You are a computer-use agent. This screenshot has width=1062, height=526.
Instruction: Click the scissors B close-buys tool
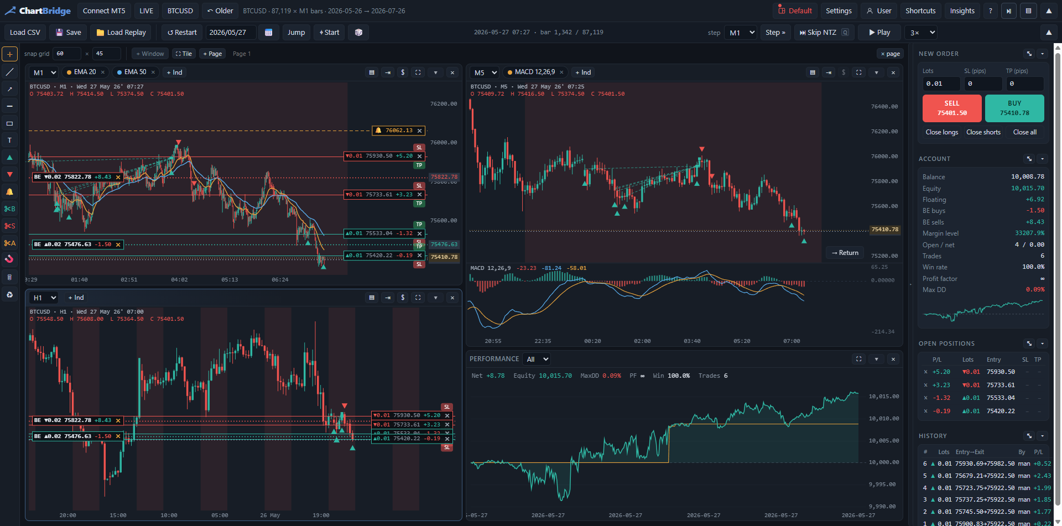(x=9, y=209)
